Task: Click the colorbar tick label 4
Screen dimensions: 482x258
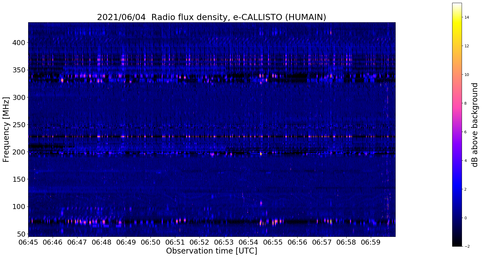Action: coord(466,161)
